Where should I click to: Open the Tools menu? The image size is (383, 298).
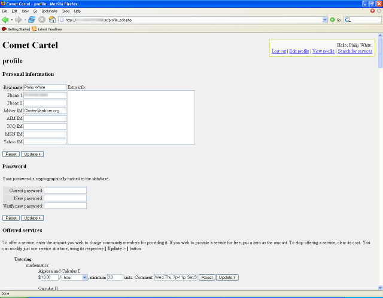point(66,11)
